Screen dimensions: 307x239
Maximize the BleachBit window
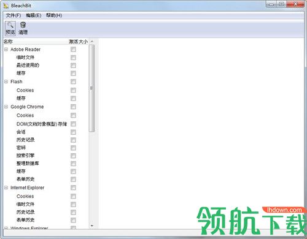pyautogui.click(x=282, y=4)
